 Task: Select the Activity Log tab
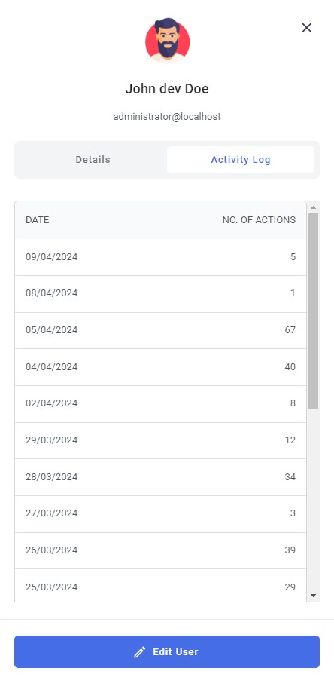pos(241,160)
